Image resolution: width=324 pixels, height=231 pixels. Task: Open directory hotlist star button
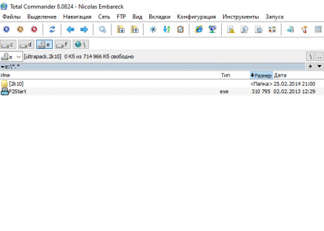coord(310,67)
